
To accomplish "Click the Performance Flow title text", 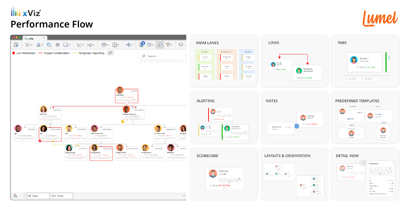I will [x=52, y=24].
